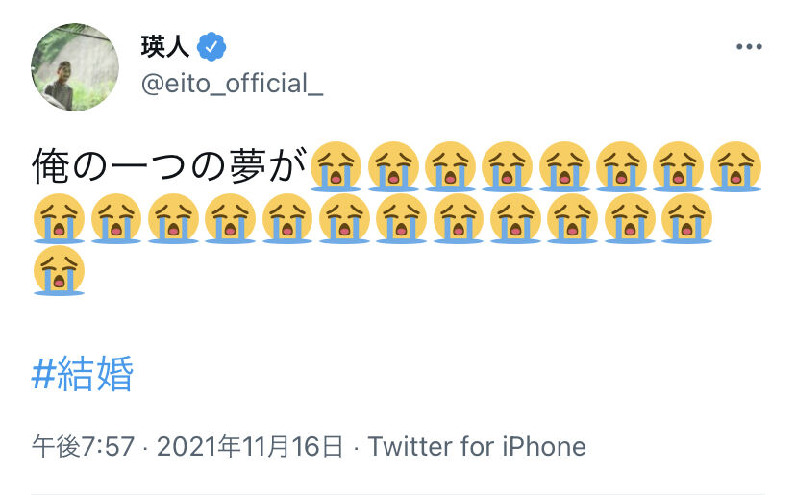This screenshot has height=495, width=796.
Task: Click the lone crying emoji on third line
Action: point(59,270)
